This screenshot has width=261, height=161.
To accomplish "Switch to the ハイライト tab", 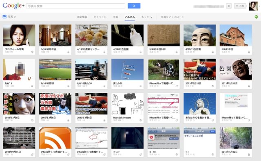I will 100,17.
